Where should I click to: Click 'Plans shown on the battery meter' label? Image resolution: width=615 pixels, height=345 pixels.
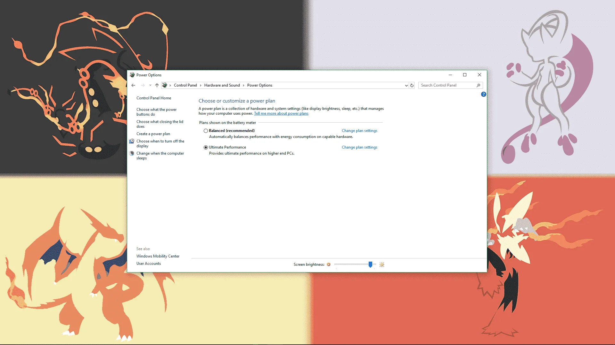coord(227,123)
